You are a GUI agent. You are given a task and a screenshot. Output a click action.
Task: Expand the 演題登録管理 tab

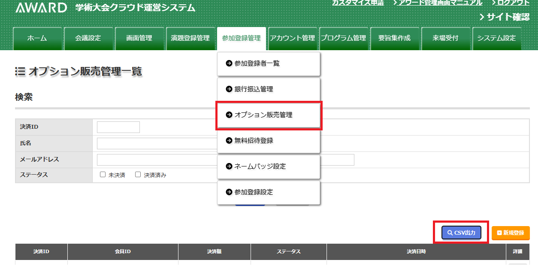point(190,38)
